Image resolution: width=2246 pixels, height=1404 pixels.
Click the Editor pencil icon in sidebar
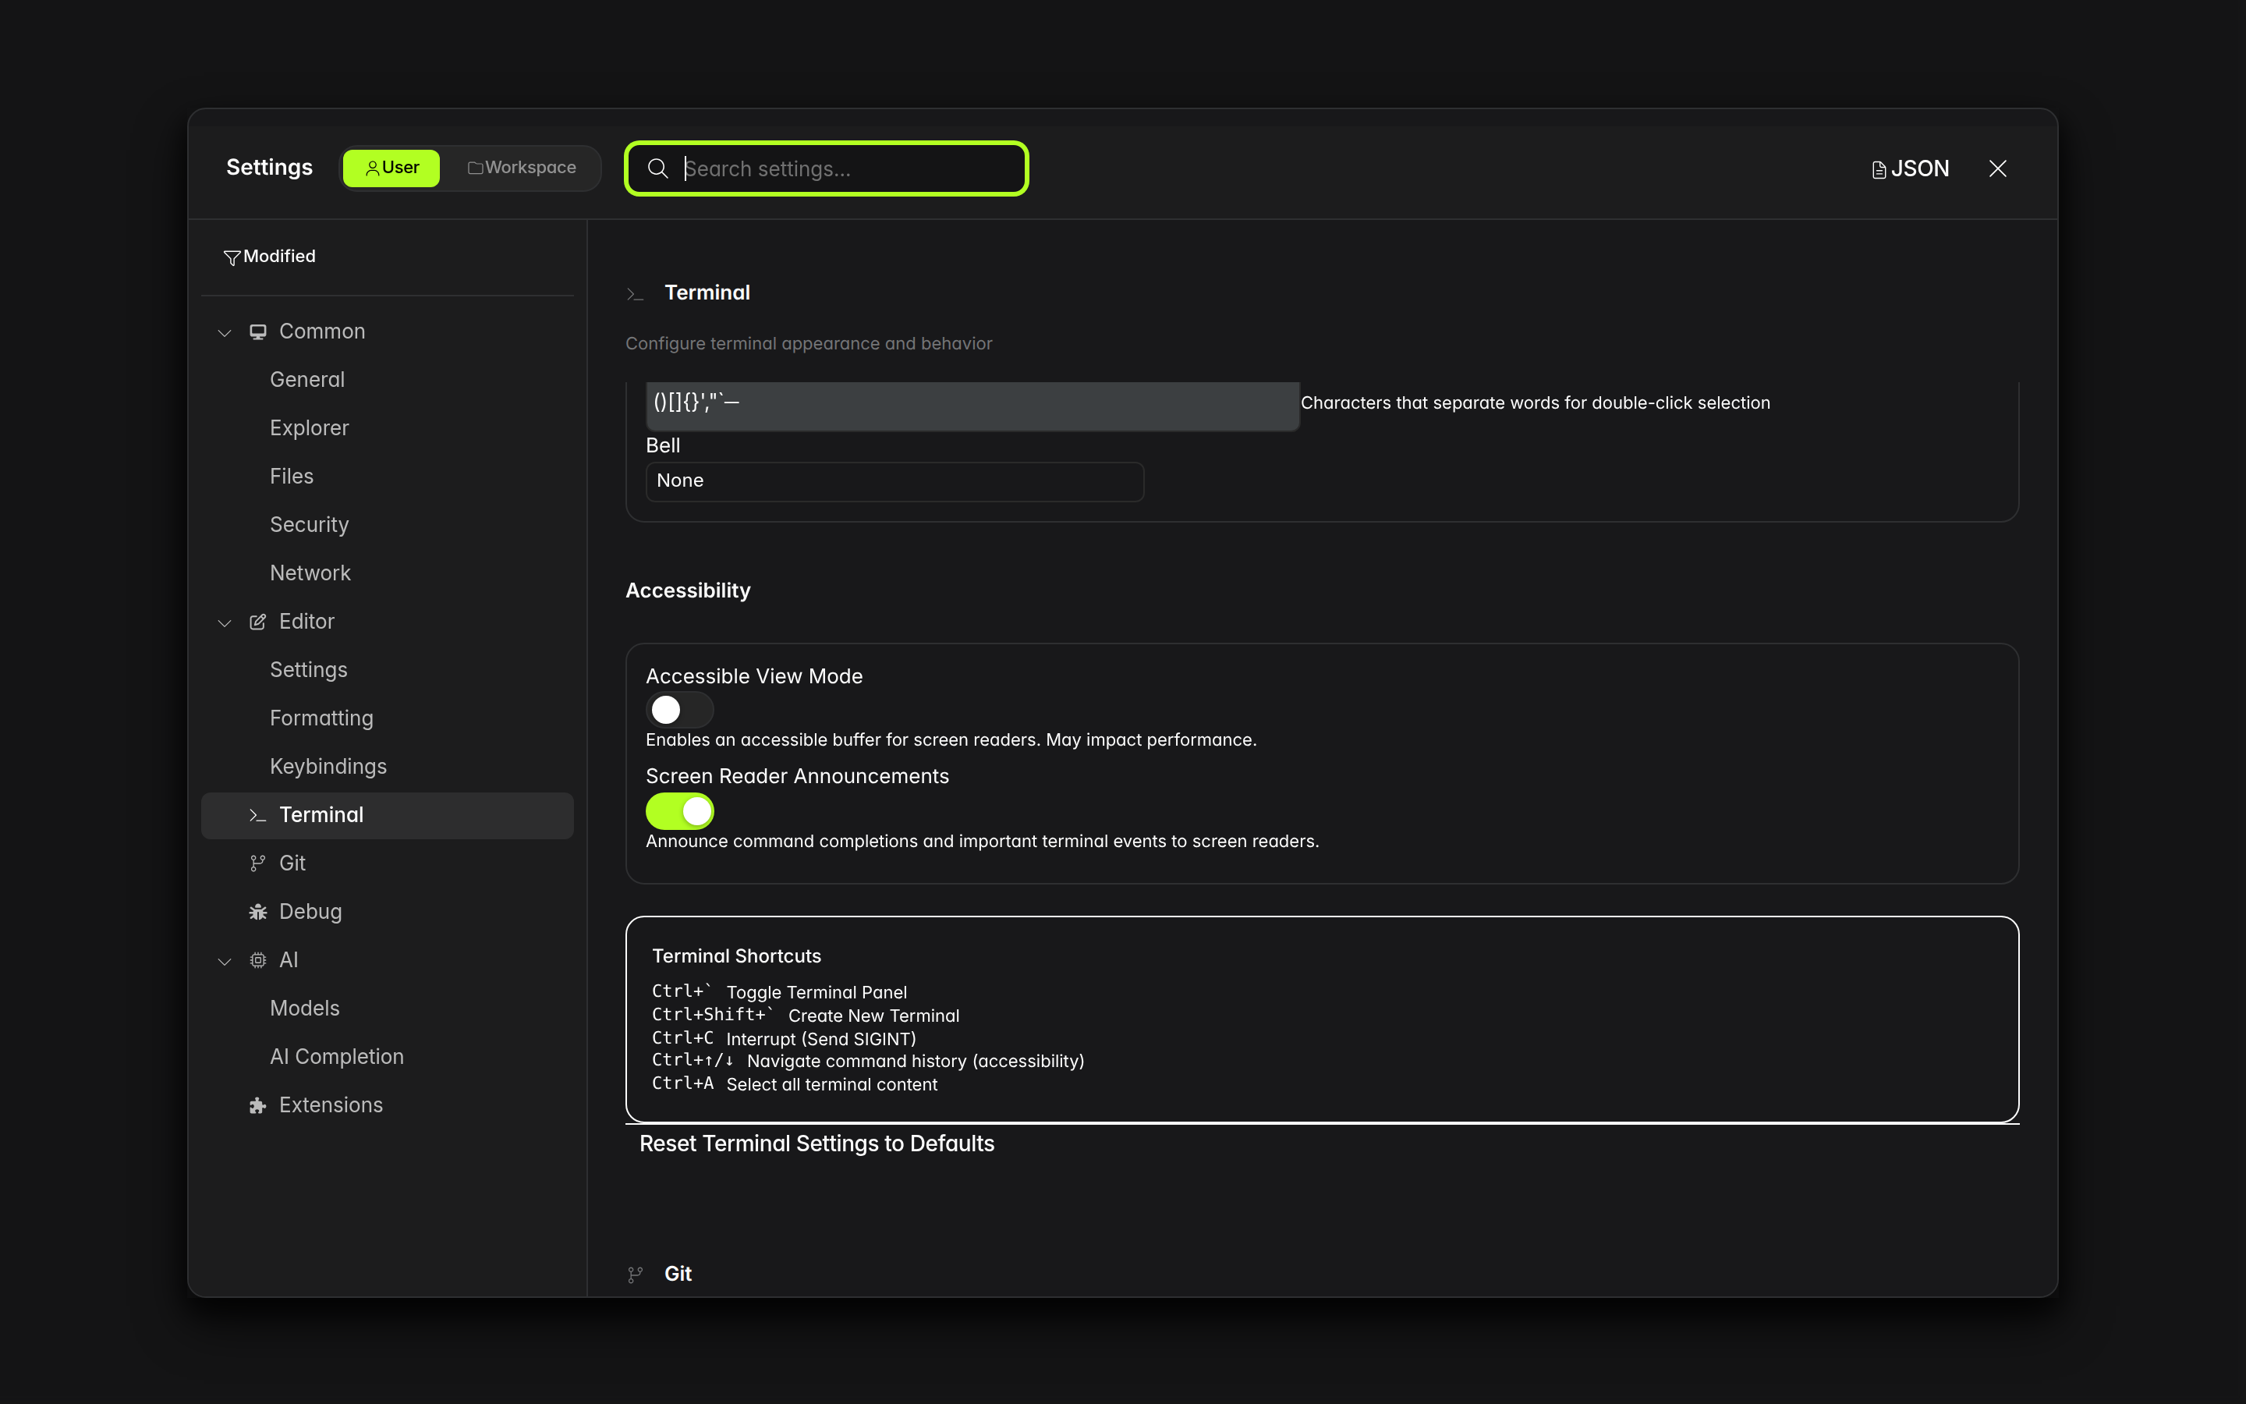[x=258, y=621]
